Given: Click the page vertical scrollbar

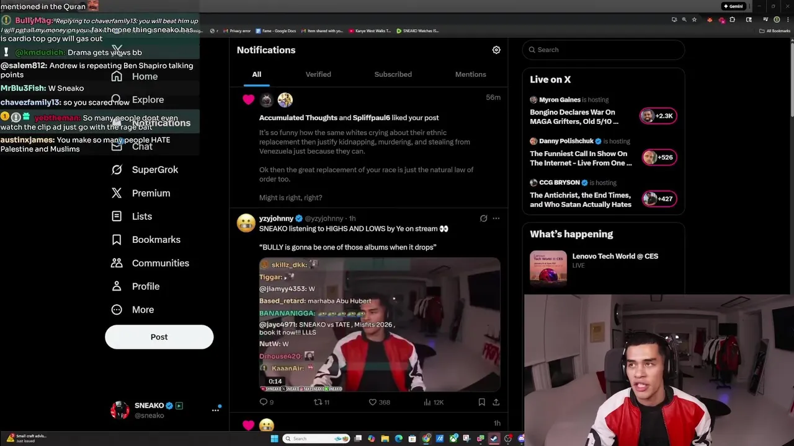Looking at the screenshot, I should [791, 77].
